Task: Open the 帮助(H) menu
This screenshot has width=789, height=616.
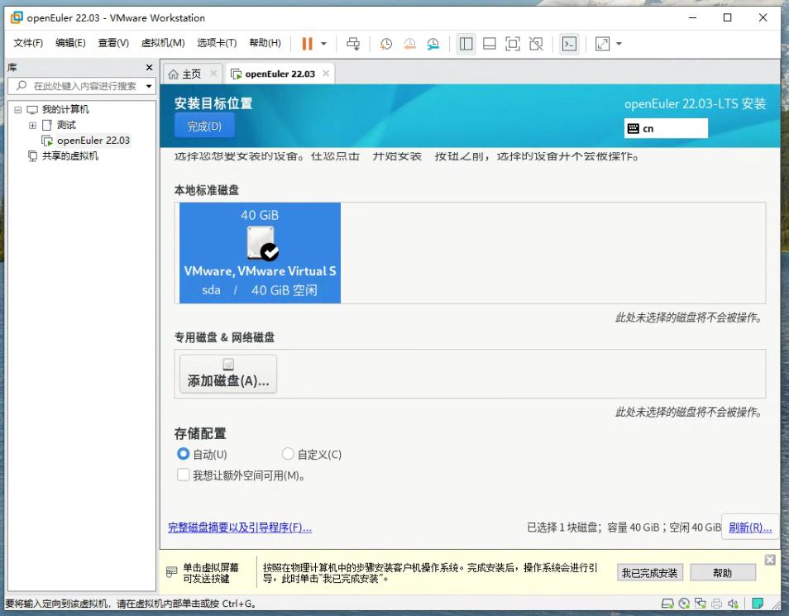Action: 265,43
